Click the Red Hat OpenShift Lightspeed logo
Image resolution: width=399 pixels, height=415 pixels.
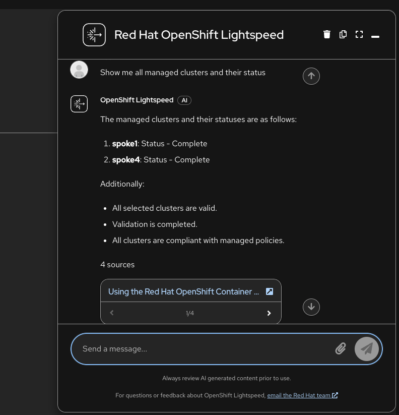tap(94, 35)
